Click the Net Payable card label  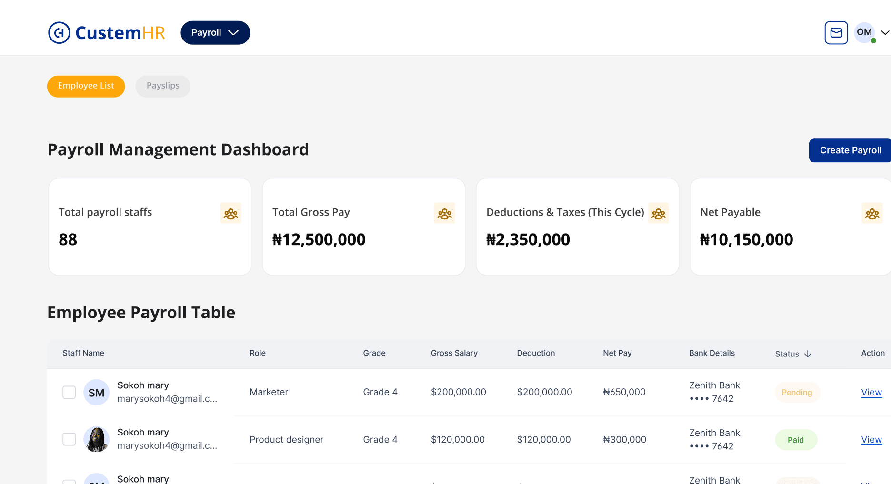pos(731,212)
